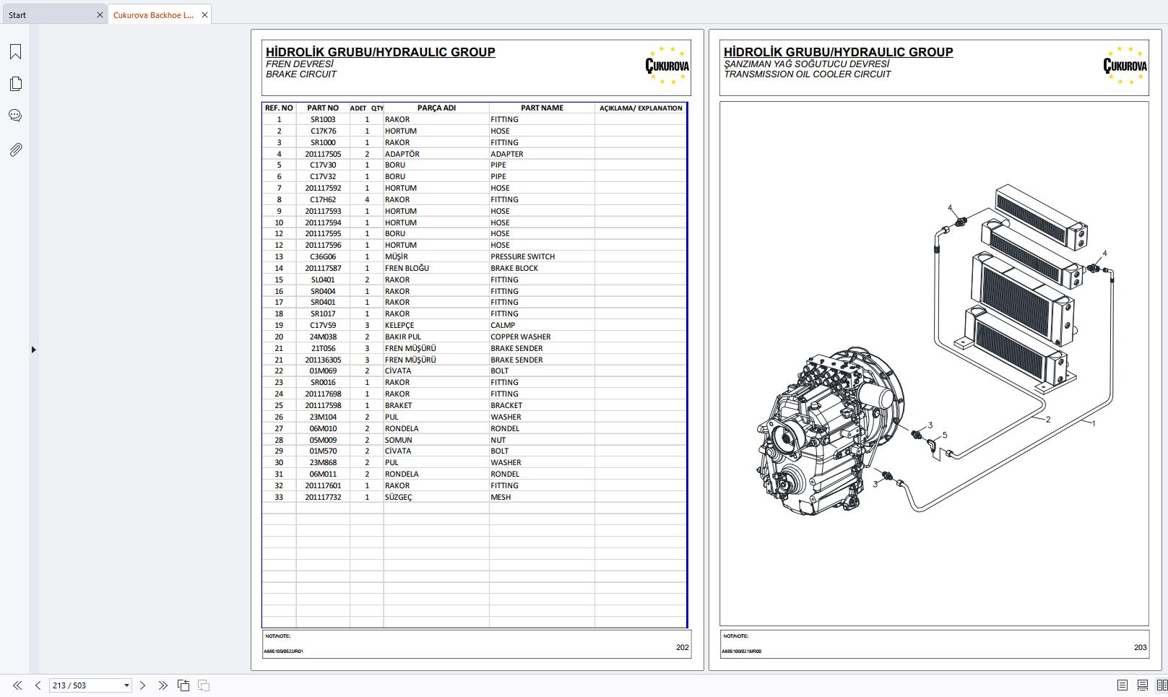Viewport: 1168px width, 697px height.
Task: Select part number SR1003
Action: pos(323,120)
